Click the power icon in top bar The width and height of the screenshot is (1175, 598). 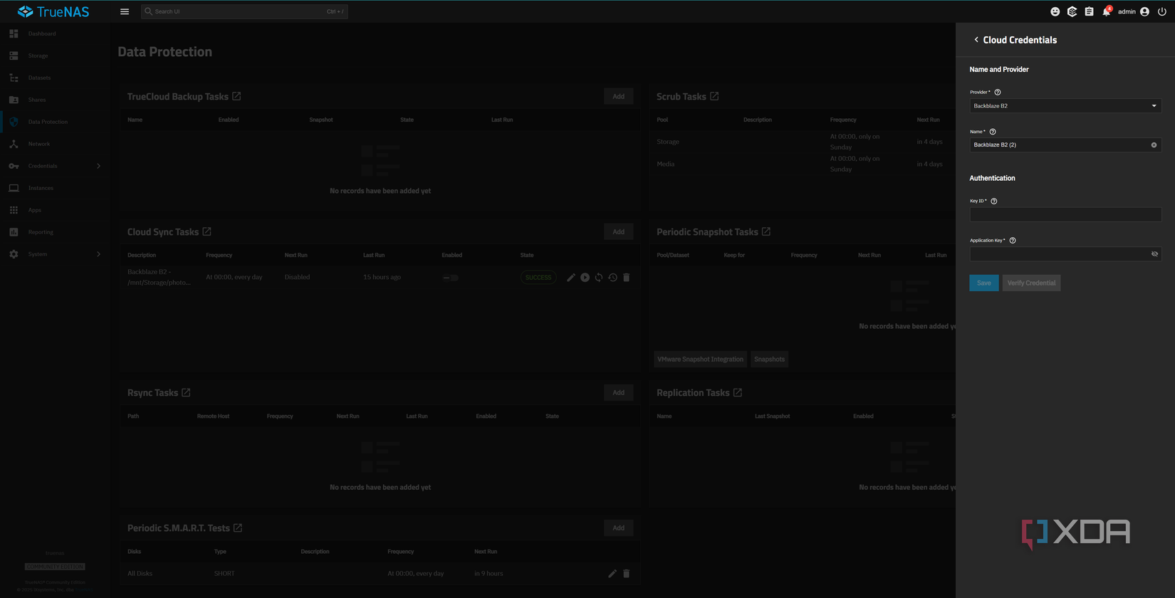(1162, 11)
